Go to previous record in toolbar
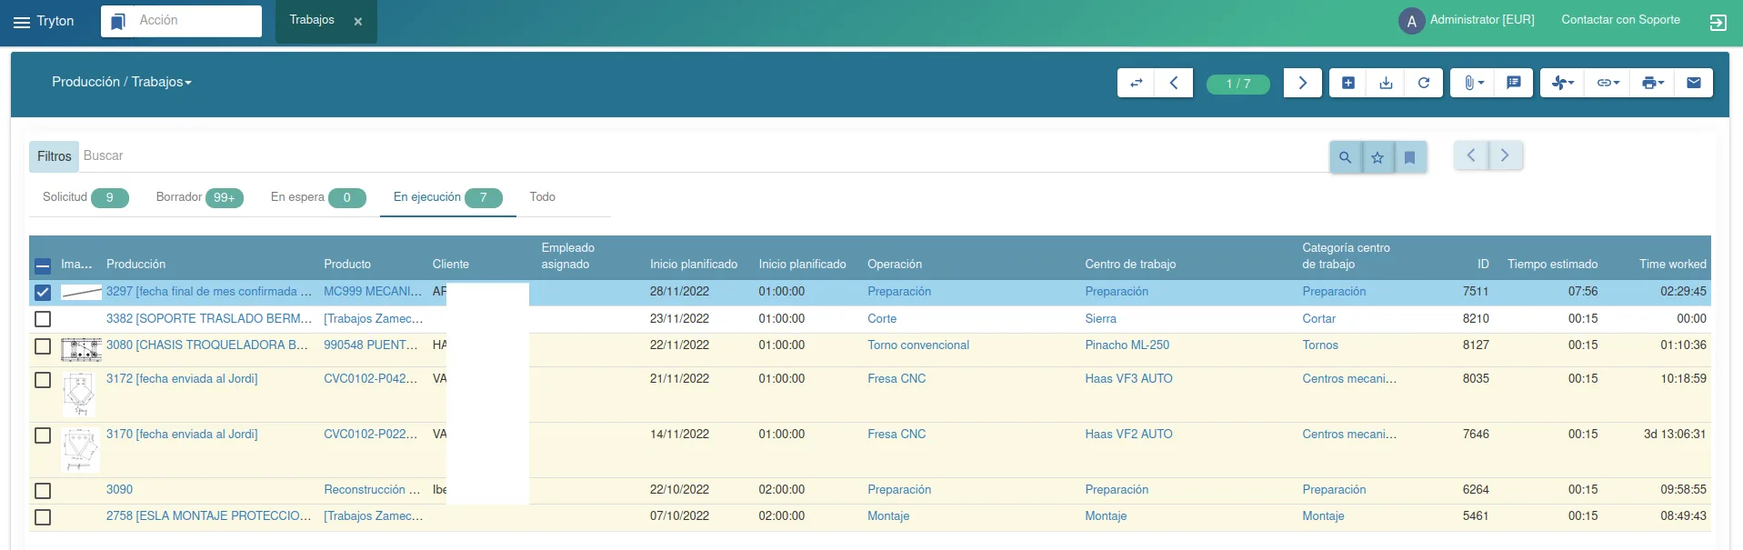The width and height of the screenshot is (1743, 550). click(1174, 83)
